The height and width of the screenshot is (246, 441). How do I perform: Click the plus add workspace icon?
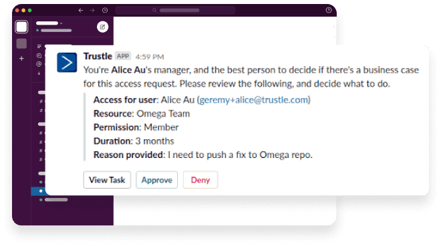21,59
